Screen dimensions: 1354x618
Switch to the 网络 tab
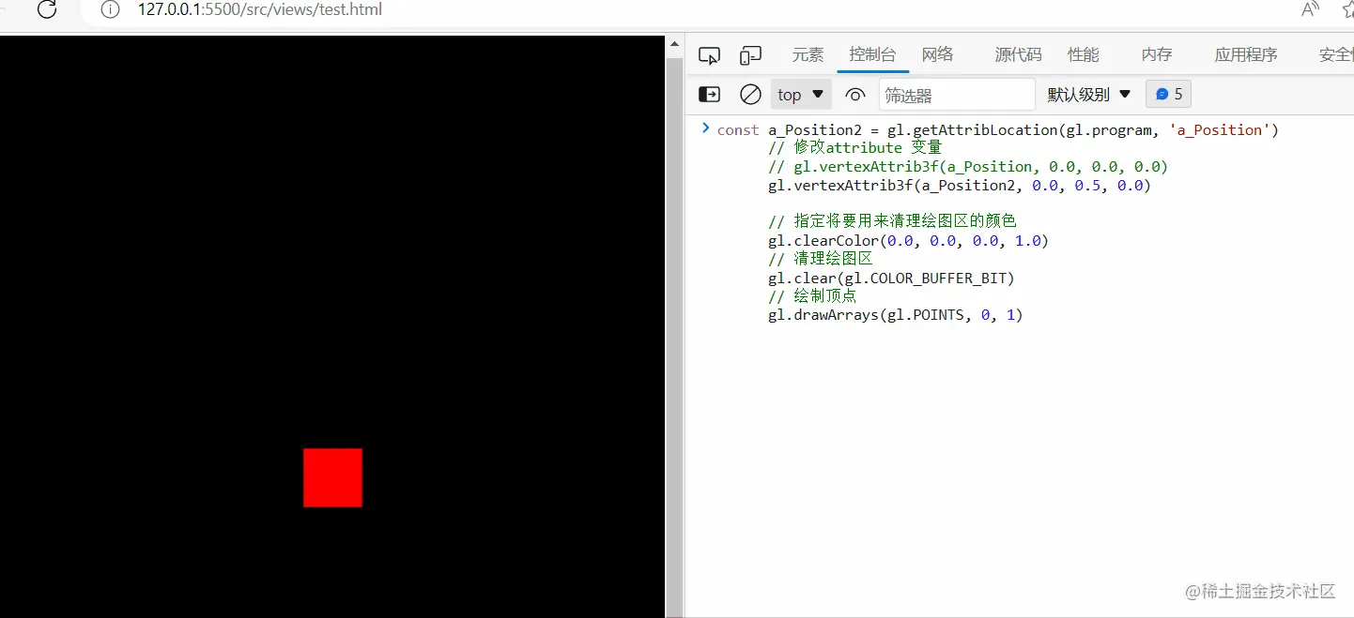(x=938, y=54)
